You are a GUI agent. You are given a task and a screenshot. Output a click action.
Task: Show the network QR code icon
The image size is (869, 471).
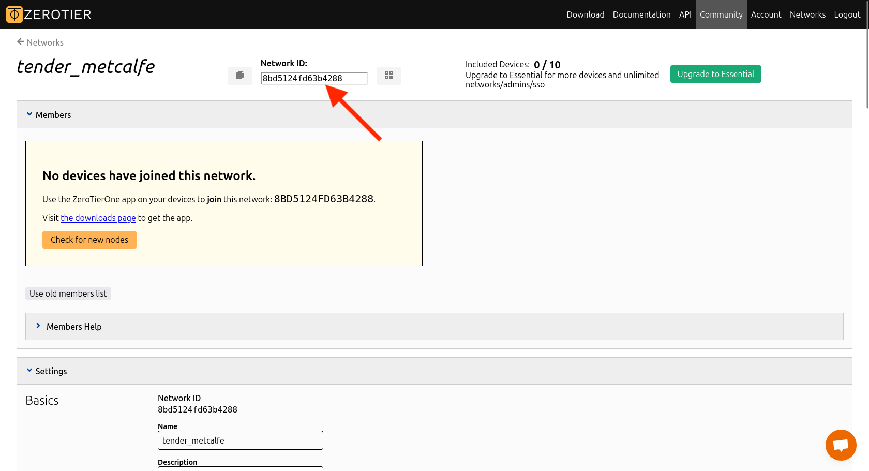tap(389, 76)
